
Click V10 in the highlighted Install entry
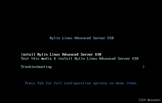click(x=98, y=54)
